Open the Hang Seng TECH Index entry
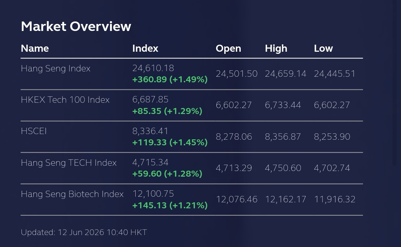The height and width of the screenshot is (247, 401). point(69,163)
